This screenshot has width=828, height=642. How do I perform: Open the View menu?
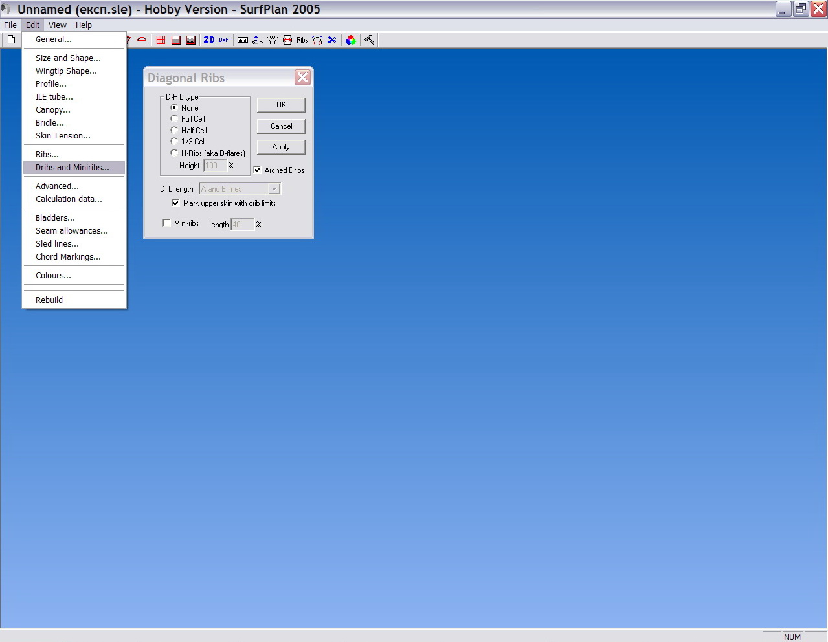click(x=57, y=25)
